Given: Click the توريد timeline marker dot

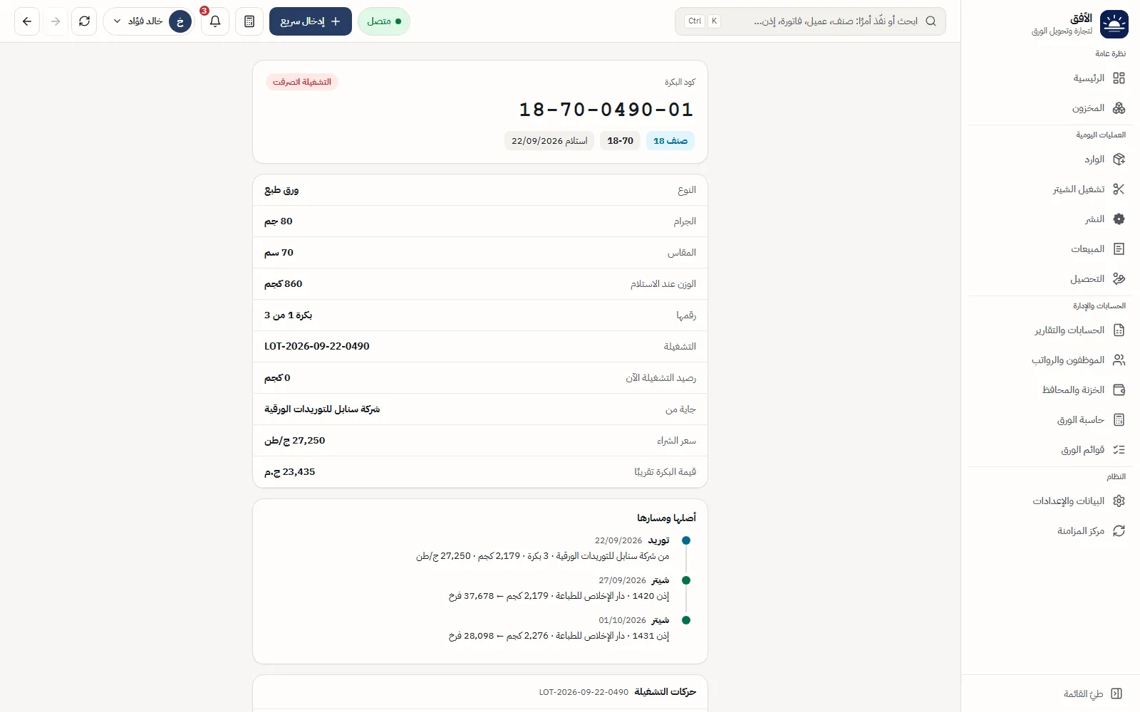Looking at the screenshot, I should click(686, 540).
